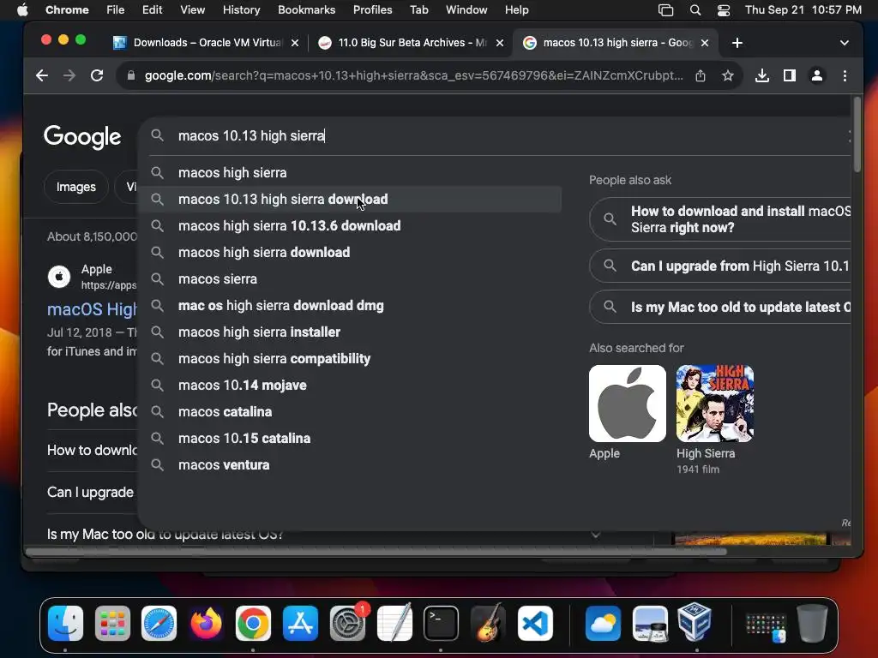The width and height of the screenshot is (878, 658).
Task: Expand the 'Is my Mac too old' question
Action: point(595,535)
